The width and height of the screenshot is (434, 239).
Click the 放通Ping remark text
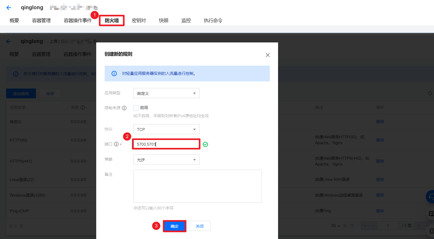pos(323,211)
